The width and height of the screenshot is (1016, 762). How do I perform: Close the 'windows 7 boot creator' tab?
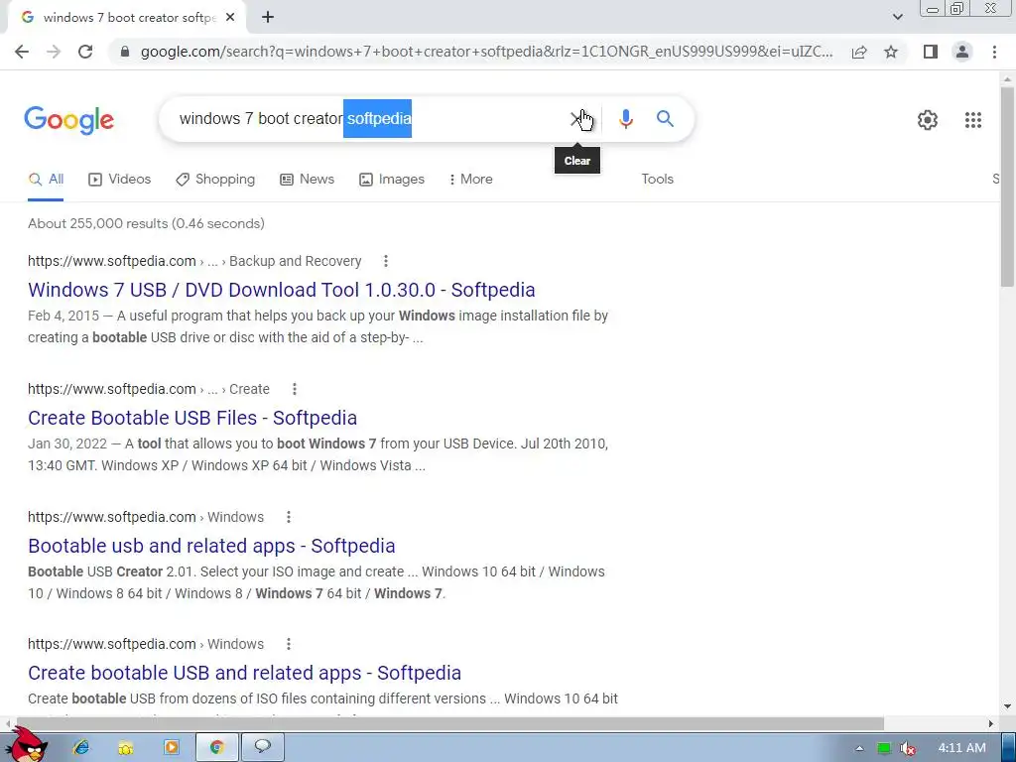click(230, 18)
